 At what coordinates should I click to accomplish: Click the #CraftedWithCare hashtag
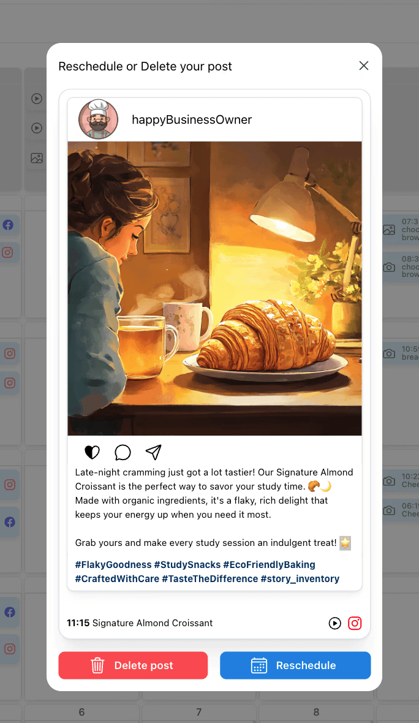pos(117,578)
